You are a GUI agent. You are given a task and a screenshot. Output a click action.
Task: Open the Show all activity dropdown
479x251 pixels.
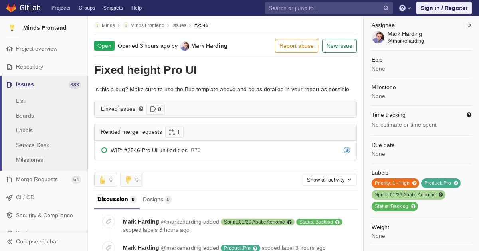click(330, 180)
